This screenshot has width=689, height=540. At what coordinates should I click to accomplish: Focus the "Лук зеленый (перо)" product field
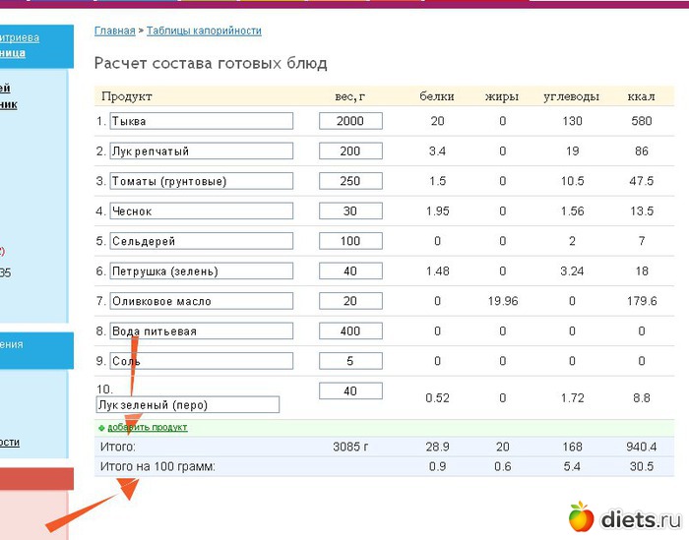point(187,404)
